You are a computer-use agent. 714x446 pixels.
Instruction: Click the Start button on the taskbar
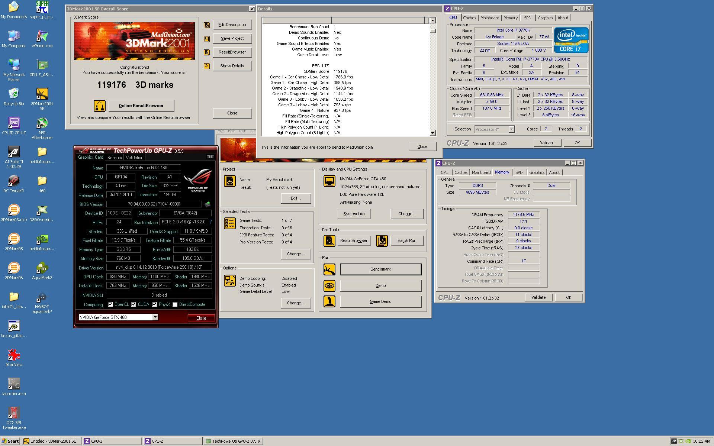coord(10,441)
